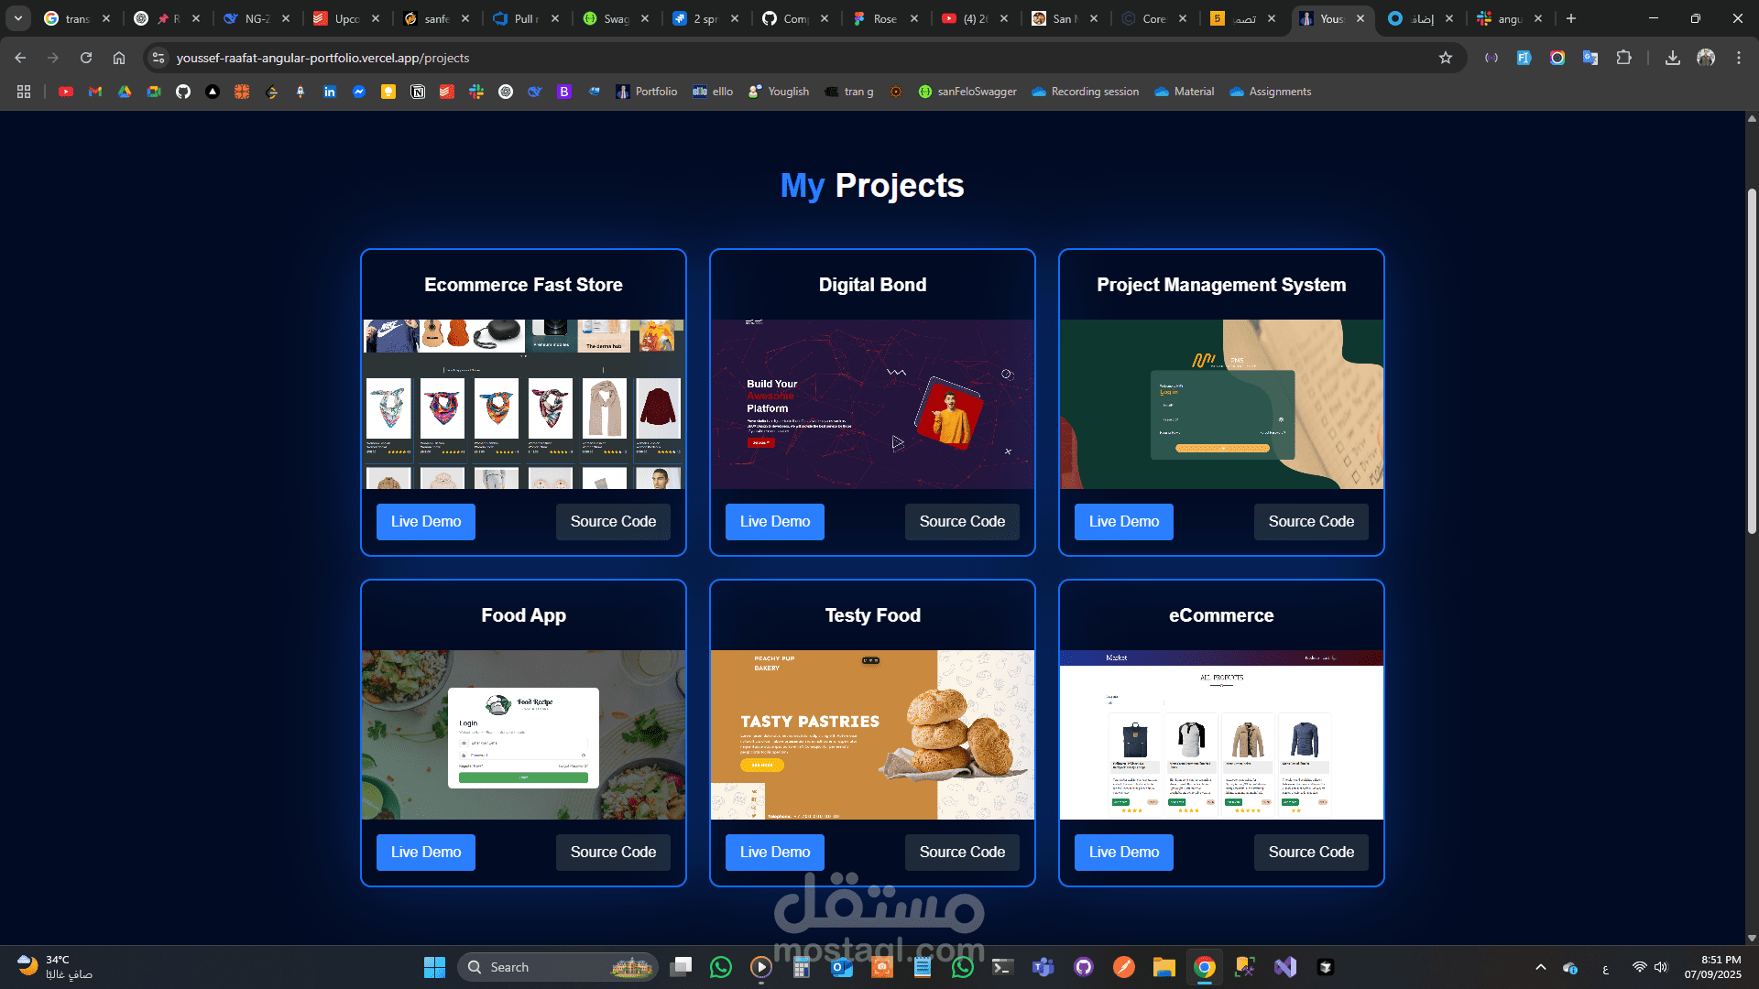Show hidden system tray icons chevron
The width and height of the screenshot is (1759, 989).
1541,967
